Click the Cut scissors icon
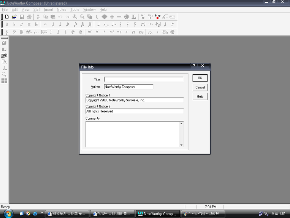 [38, 17]
